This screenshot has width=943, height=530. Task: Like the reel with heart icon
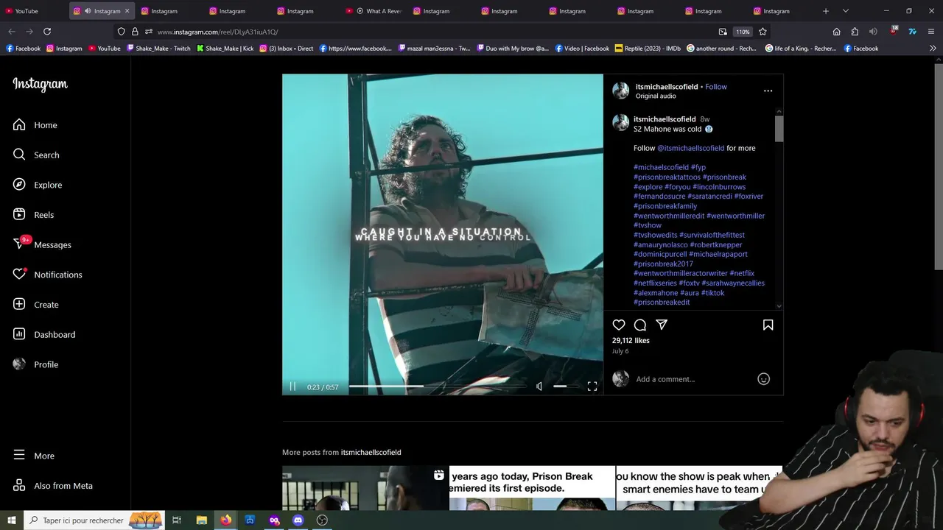tap(619, 325)
